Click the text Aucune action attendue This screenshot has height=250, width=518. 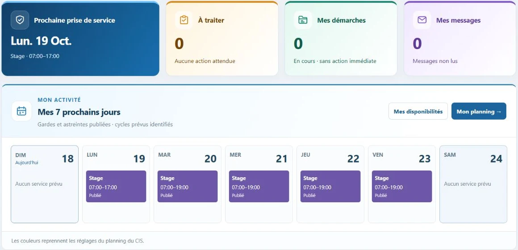pos(205,61)
